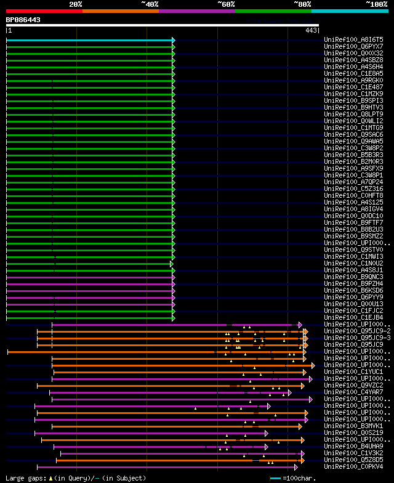
Task: Select the label UniRef100_B4UHA9
Action: tap(353, 446)
